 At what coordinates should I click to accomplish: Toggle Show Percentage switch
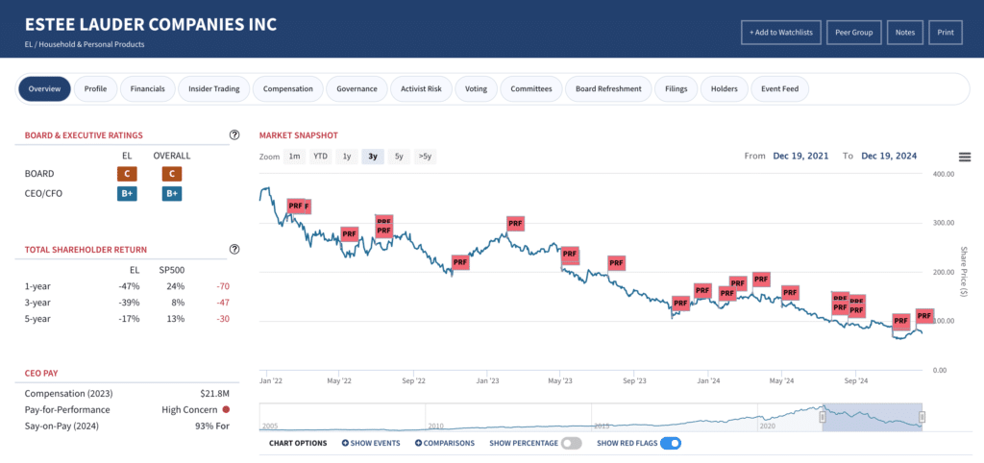click(x=571, y=443)
